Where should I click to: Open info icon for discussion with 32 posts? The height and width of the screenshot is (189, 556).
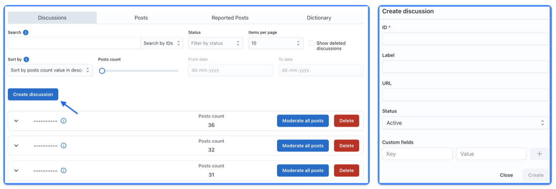[63, 146]
